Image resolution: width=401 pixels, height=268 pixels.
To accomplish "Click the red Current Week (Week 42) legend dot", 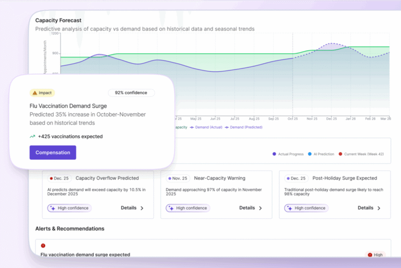I will 340,154.
